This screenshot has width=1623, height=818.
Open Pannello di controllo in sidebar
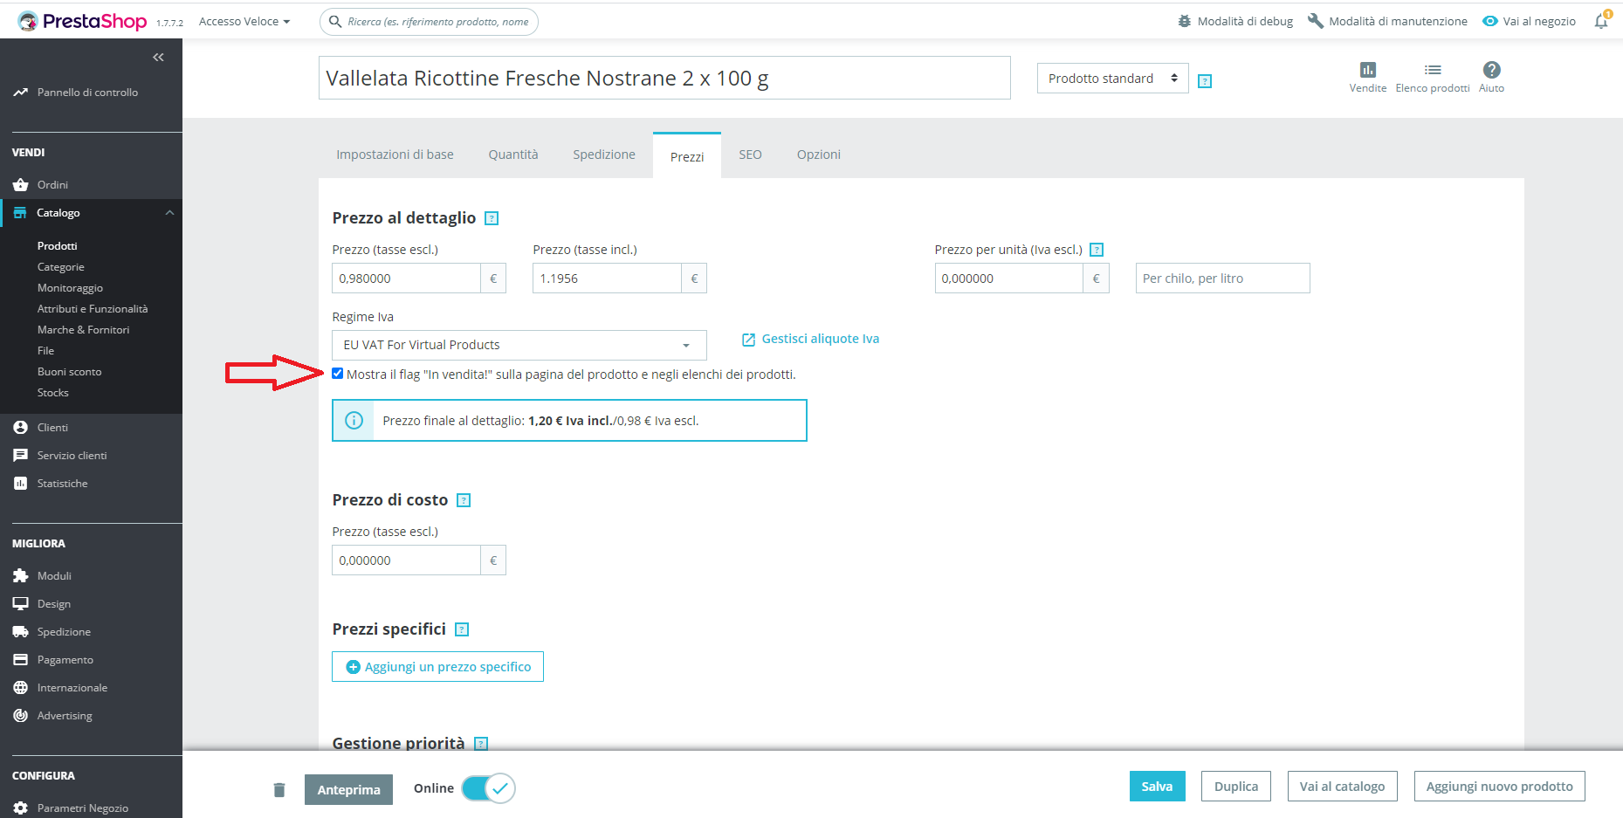[x=87, y=93]
